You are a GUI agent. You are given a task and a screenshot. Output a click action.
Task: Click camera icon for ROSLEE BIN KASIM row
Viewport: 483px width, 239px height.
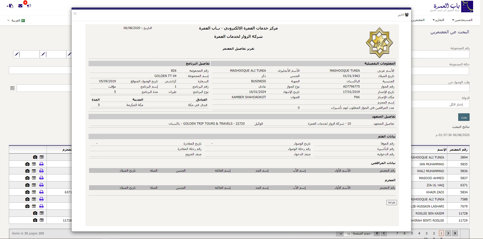(35, 213)
